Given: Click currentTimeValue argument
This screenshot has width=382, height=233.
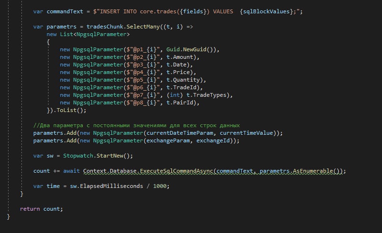Looking at the screenshot, I should point(246,133).
